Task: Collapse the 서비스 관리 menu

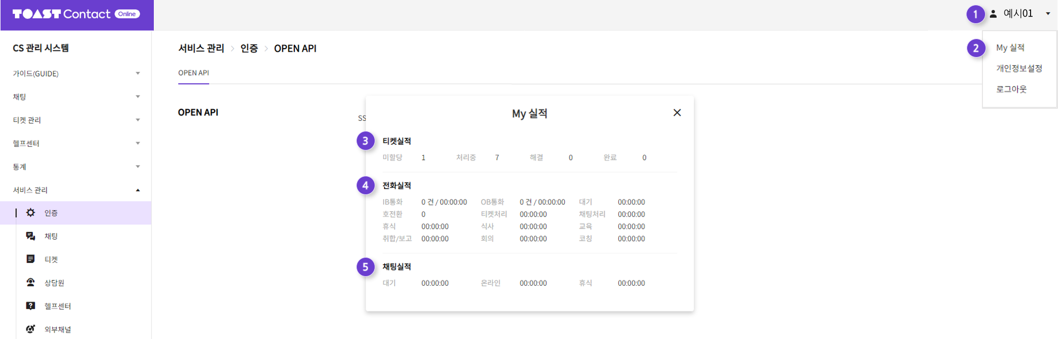Action: 138,190
